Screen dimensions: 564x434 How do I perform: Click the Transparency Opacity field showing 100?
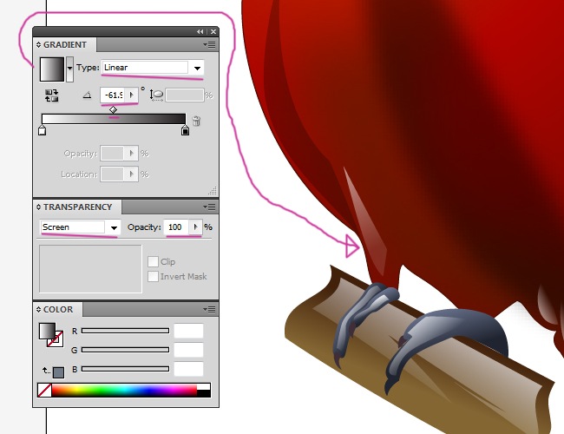(177, 227)
